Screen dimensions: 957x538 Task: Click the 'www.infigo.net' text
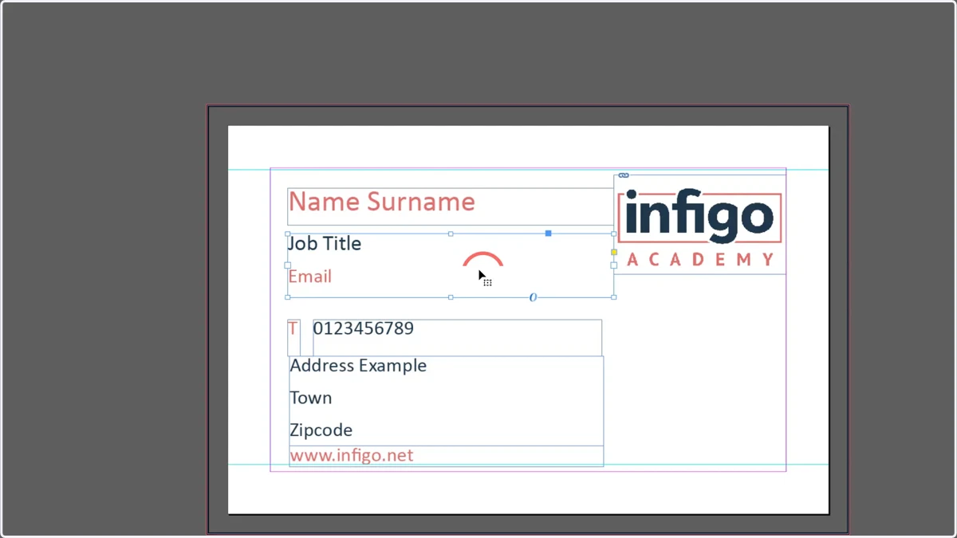click(x=351, y=456)
